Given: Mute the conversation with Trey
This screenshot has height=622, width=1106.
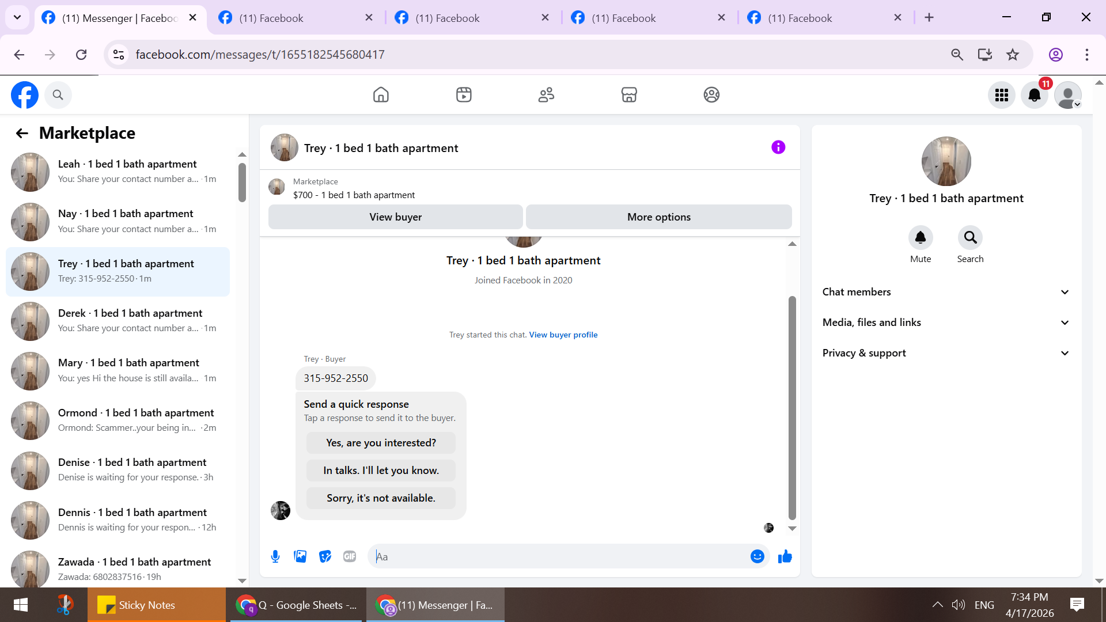Looking at the screenshot, I should pos(920,238).
